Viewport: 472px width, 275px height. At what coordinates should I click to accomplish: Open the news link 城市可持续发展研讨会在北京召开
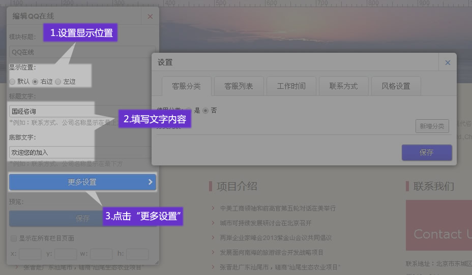click(x=265, y=223)
